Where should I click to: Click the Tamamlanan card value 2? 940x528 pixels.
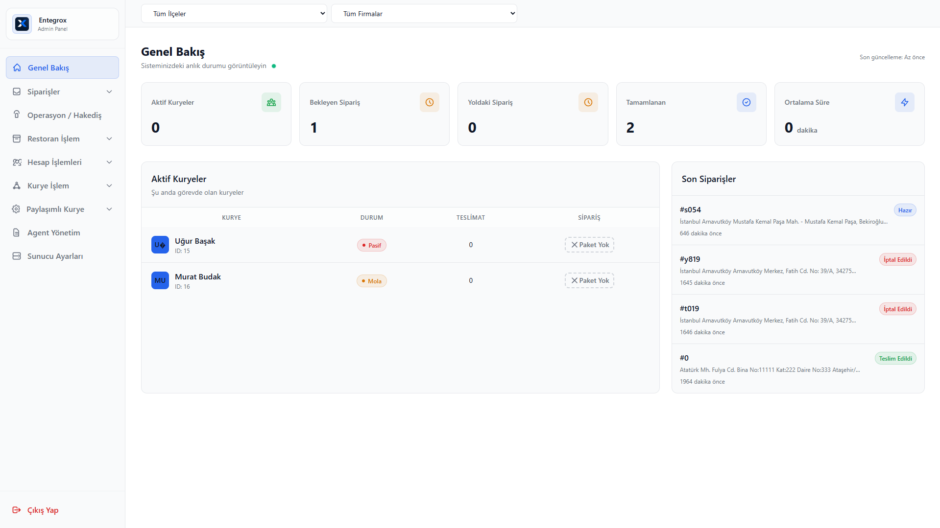630,128
